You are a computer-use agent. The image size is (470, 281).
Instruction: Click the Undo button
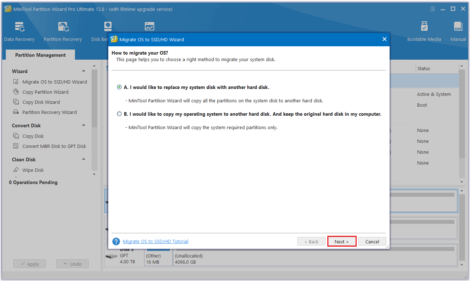72,264
